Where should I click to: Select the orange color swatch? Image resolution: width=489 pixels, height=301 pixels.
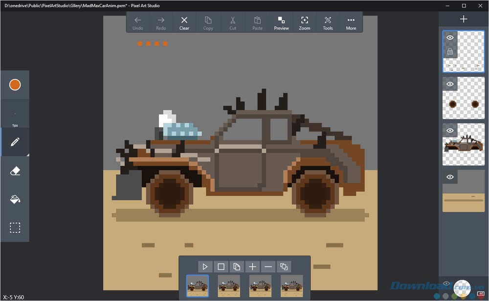(15, 85)
